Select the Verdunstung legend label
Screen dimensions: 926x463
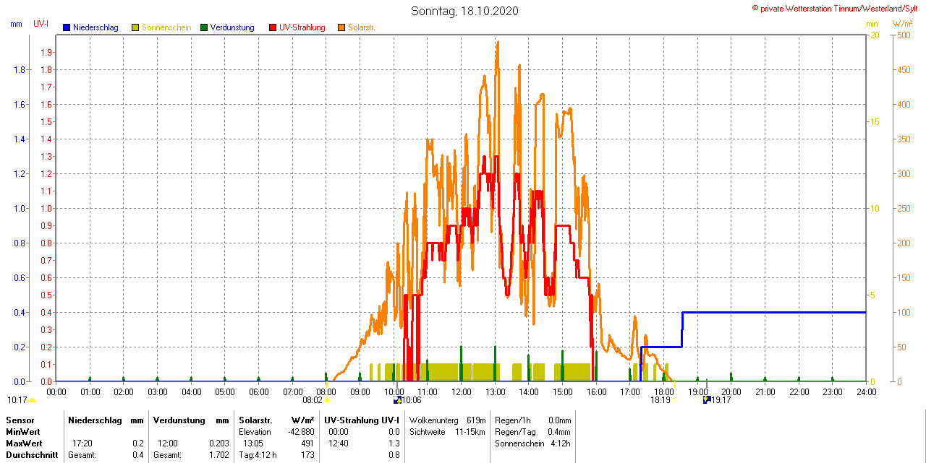(232, 27)
